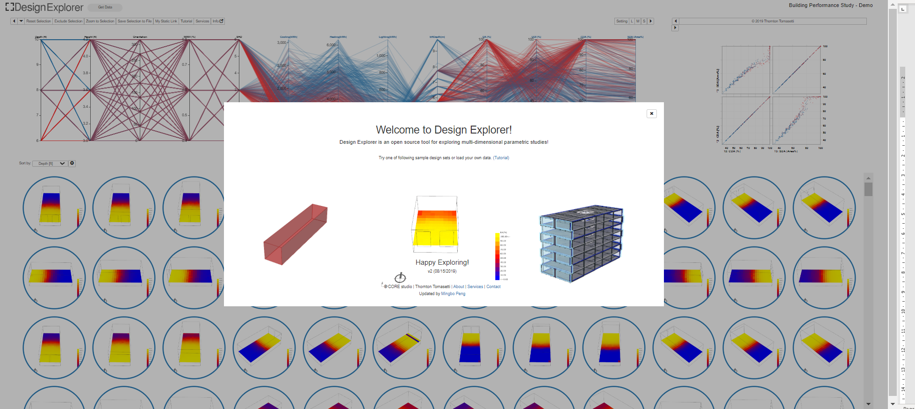The width and height of the screenshot is (915, 409).
Task: Click the Heating kWh axis label
Action: pyautogui.click(x=338, y=37)
